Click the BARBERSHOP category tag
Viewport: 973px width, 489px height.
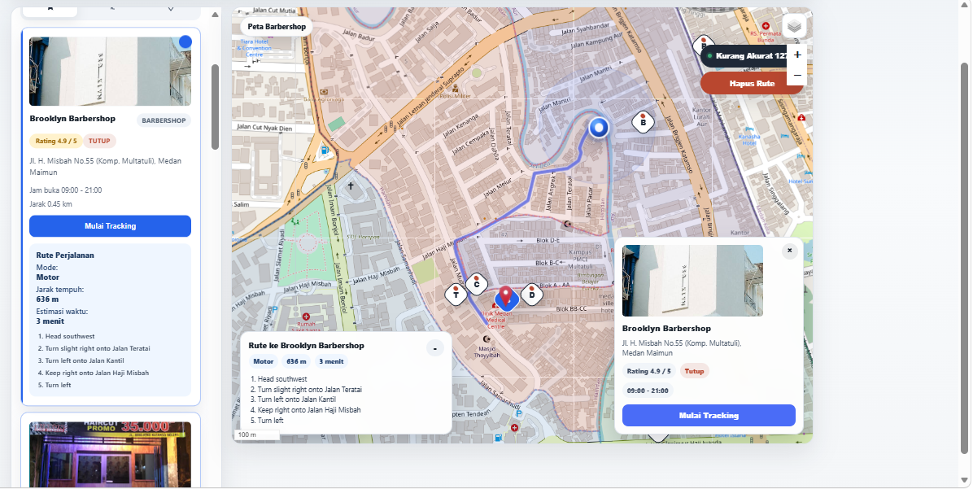(x=164, y=120)
